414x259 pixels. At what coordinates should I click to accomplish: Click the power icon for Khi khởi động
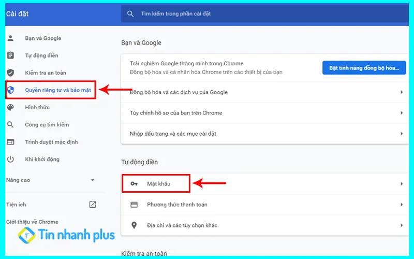(x=10, y=159)
